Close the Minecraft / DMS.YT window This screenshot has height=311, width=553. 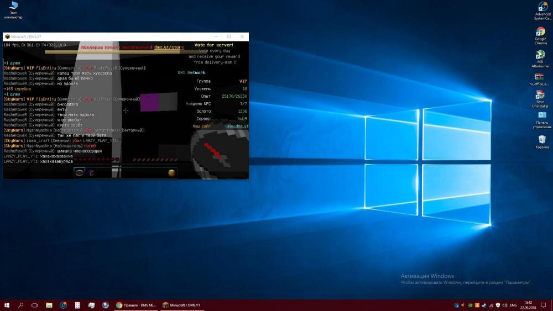[242, 36]
